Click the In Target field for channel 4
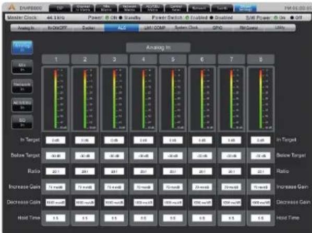The image size is (312, 233). click(143, 140)
